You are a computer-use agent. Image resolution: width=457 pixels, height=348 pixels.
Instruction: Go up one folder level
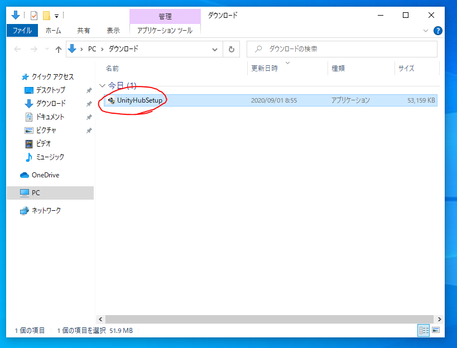(59, 49)
